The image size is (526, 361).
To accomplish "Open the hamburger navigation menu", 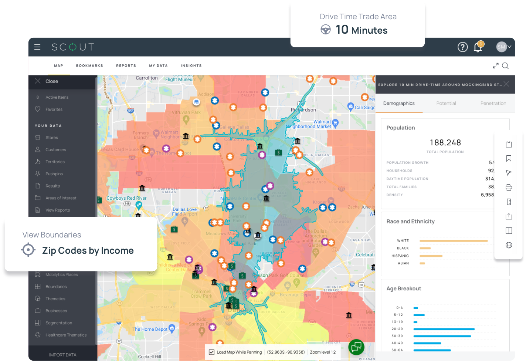I will coord(37,47).
